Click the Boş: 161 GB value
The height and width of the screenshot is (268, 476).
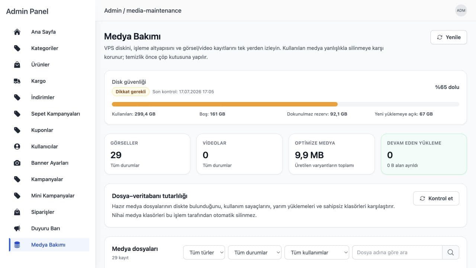212,114
